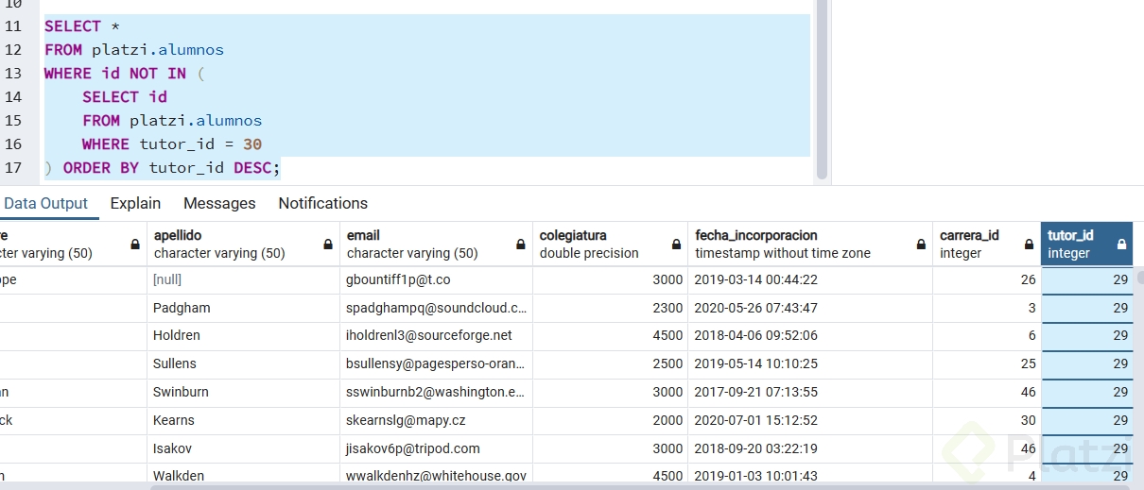Screen dimensions: 1144x490
Task: Click lock icon in carrera_id column header
Action: 1030,245
